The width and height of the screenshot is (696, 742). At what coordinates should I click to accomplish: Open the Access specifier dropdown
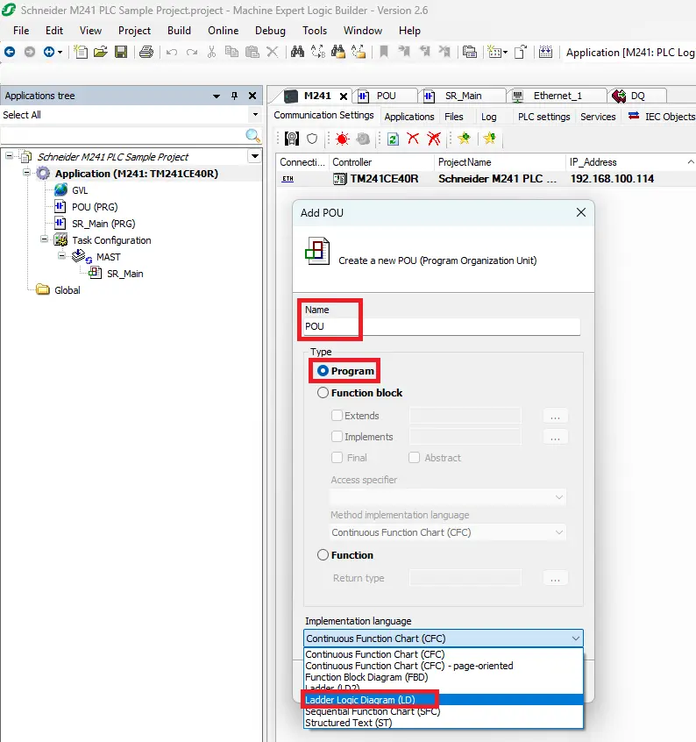(x=448, y=497)
